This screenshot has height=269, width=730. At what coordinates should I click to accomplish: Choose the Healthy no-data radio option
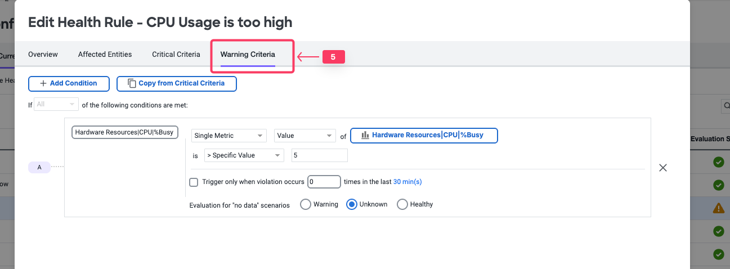(x=402, y=204)
